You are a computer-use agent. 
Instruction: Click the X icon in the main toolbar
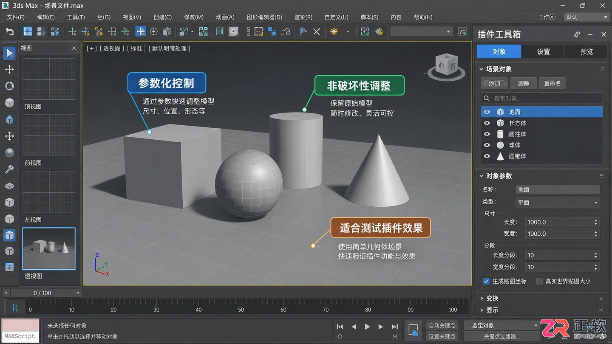[x=317, y=31]
